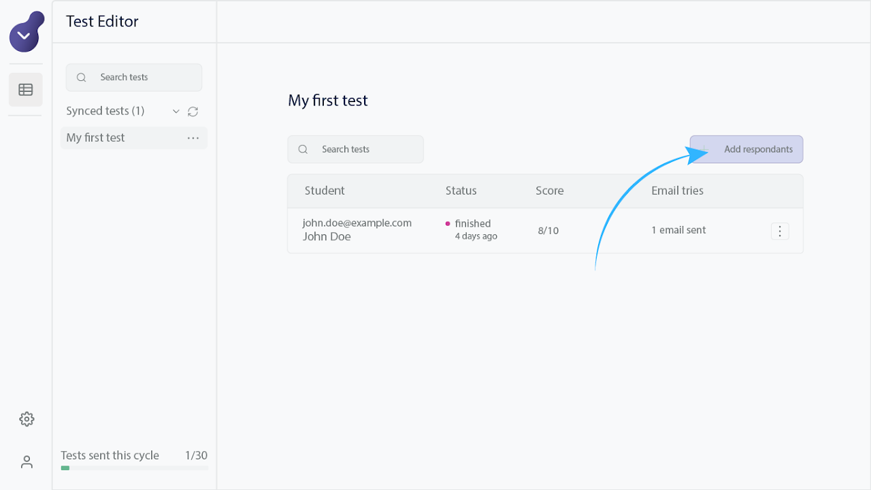Click the Email tries column header
This screenshot has height=490, width=871.
coord(677,191)
